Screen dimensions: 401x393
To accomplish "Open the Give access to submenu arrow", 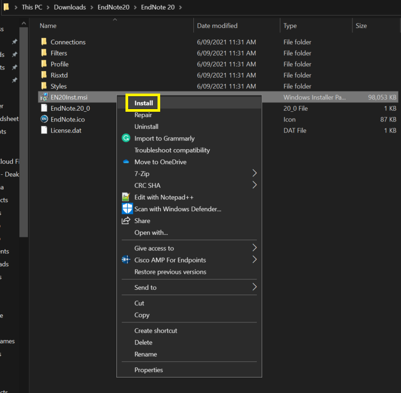I will [254, 248].
